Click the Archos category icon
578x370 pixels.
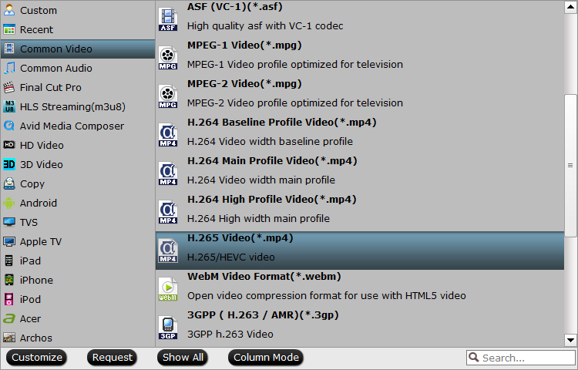click(x=9, y=338)
